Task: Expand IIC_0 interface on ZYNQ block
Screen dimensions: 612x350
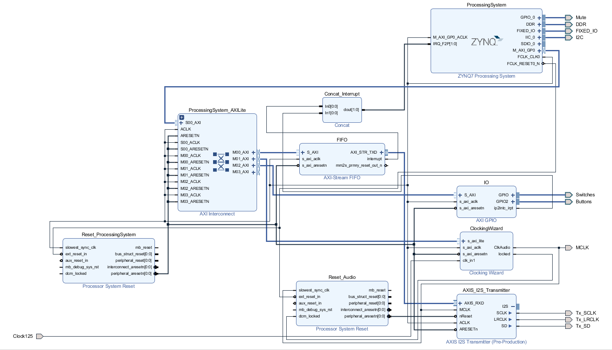Action: (x=539, y=37)
